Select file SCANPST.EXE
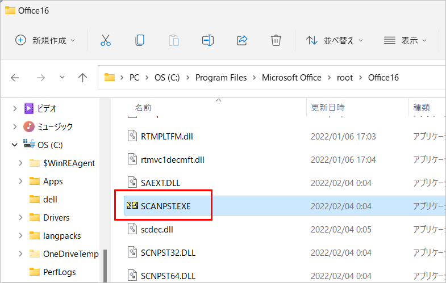 pos(166,206)
